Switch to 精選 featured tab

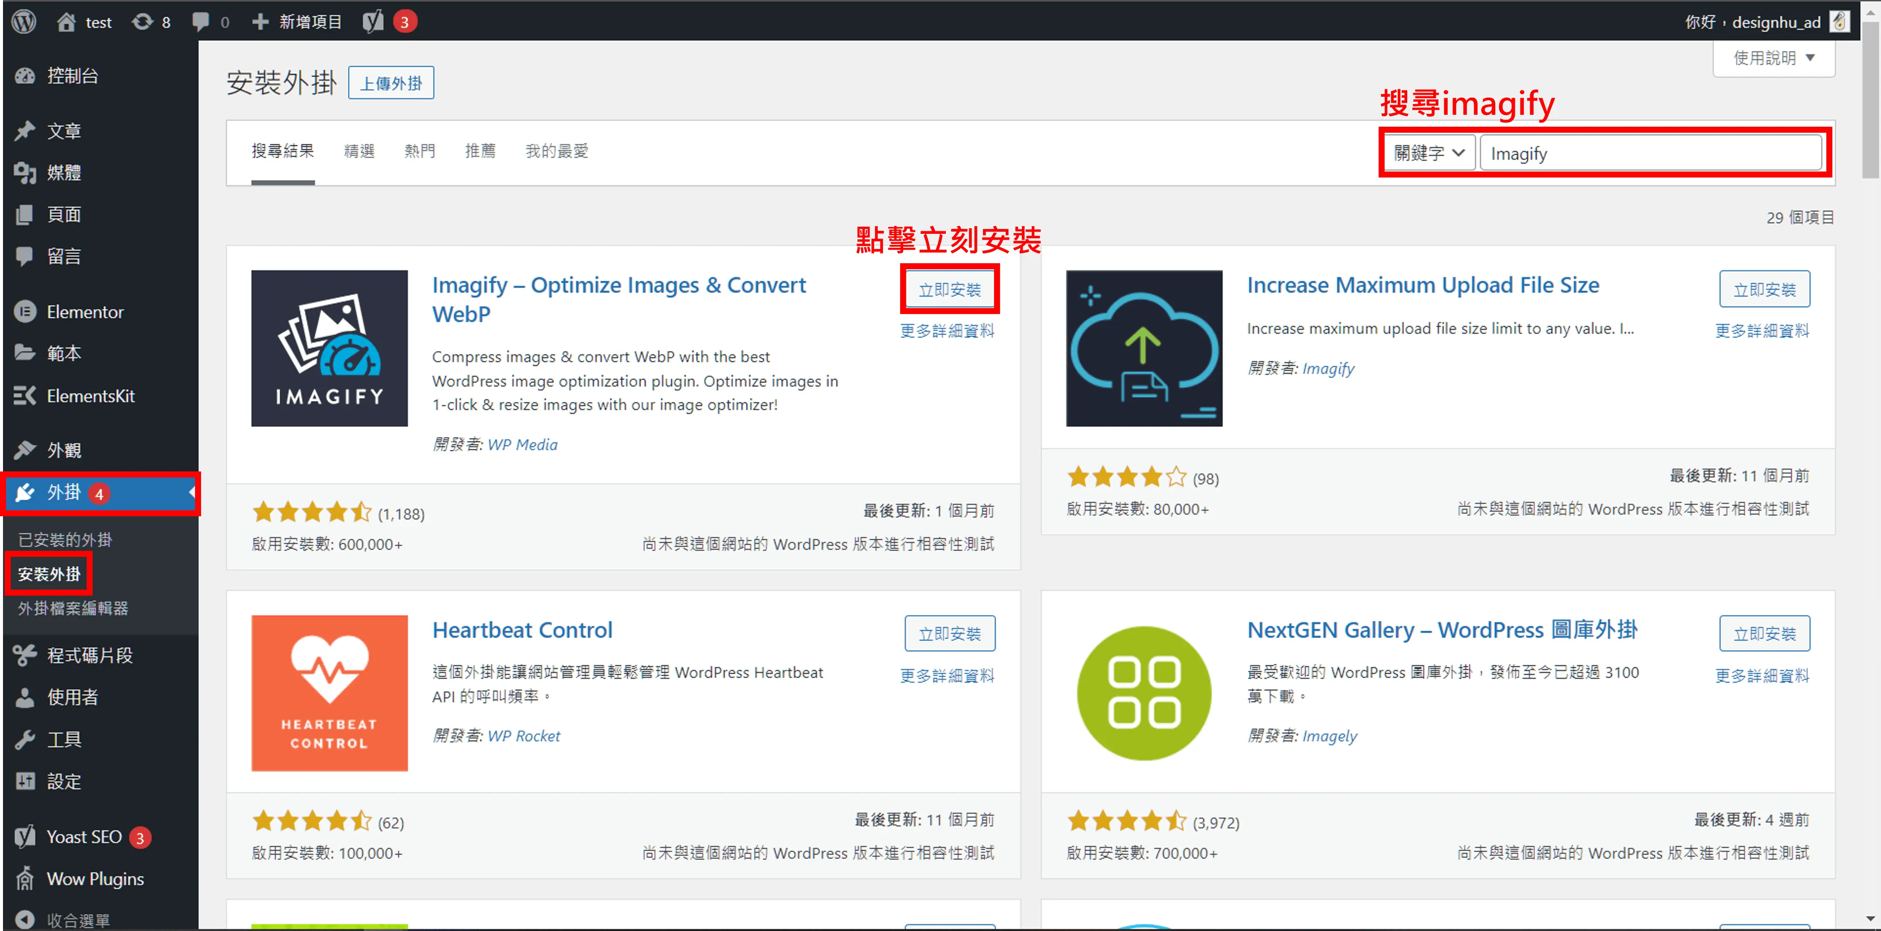[x=359, y=151]
